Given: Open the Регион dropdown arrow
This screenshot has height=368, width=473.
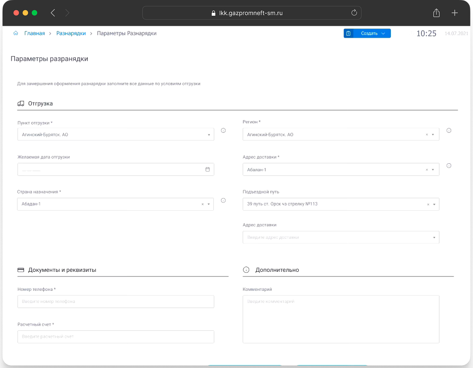Looking at the screenshot, I should (x=433, y=135).
